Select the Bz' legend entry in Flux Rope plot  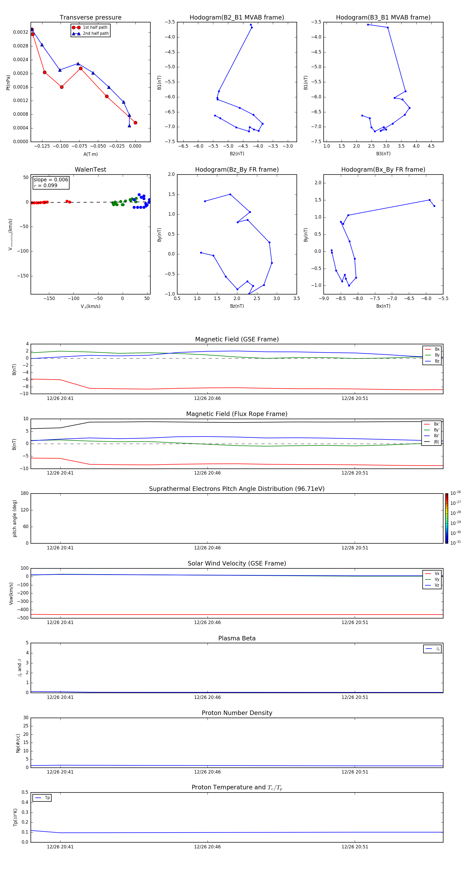[x=432, y=436]
